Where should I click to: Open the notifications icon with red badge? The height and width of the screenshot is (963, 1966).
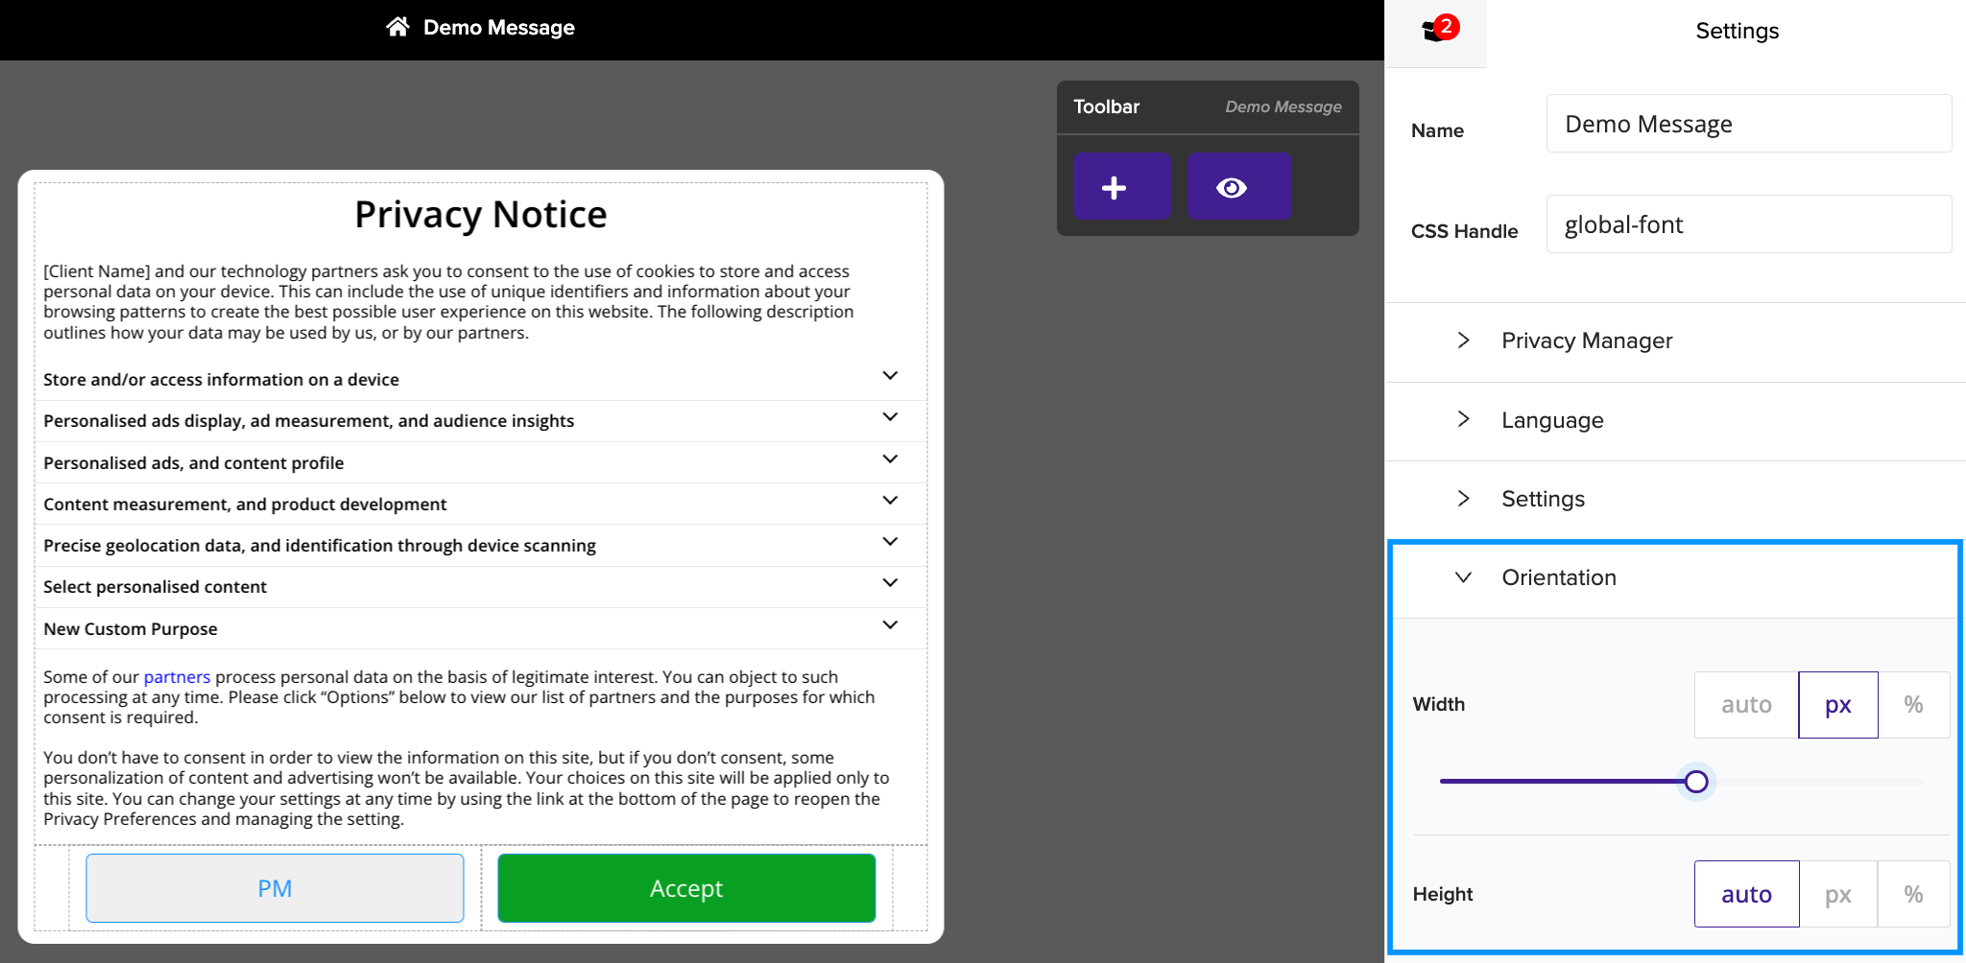(1437, 31)
